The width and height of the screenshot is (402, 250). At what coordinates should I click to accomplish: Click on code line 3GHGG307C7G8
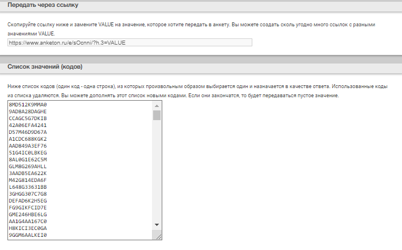coord(28,194)
